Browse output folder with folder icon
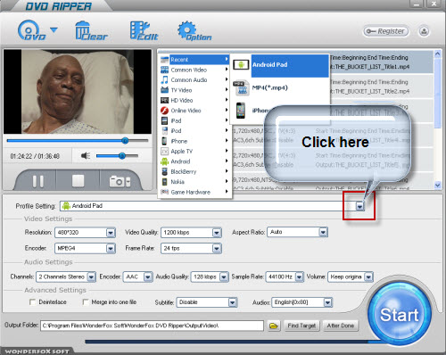Image resolution: width=446 pixels, height=355 pixels. click(274, 326)
